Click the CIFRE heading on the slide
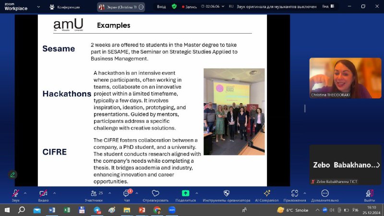Viewport: 384px width, 216px height. pos(55,152)
